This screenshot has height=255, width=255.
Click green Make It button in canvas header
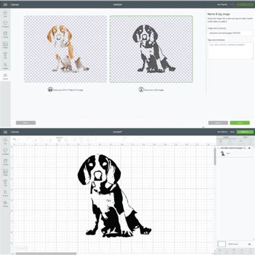pos(245,132)
